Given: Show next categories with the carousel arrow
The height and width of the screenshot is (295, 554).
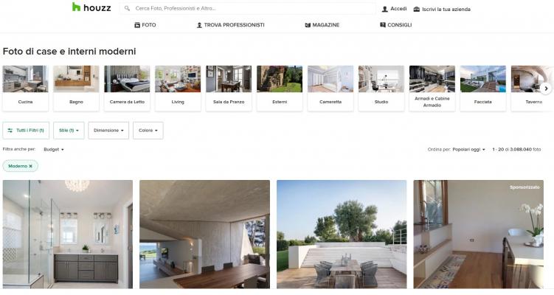Looking at the screenshot, I should click(546, 88).
